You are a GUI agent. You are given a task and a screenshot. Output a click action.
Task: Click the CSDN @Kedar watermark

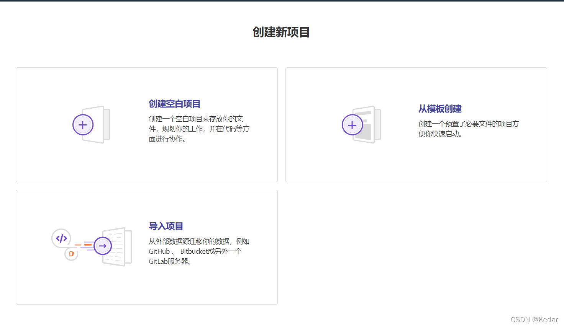pos(534,319)
